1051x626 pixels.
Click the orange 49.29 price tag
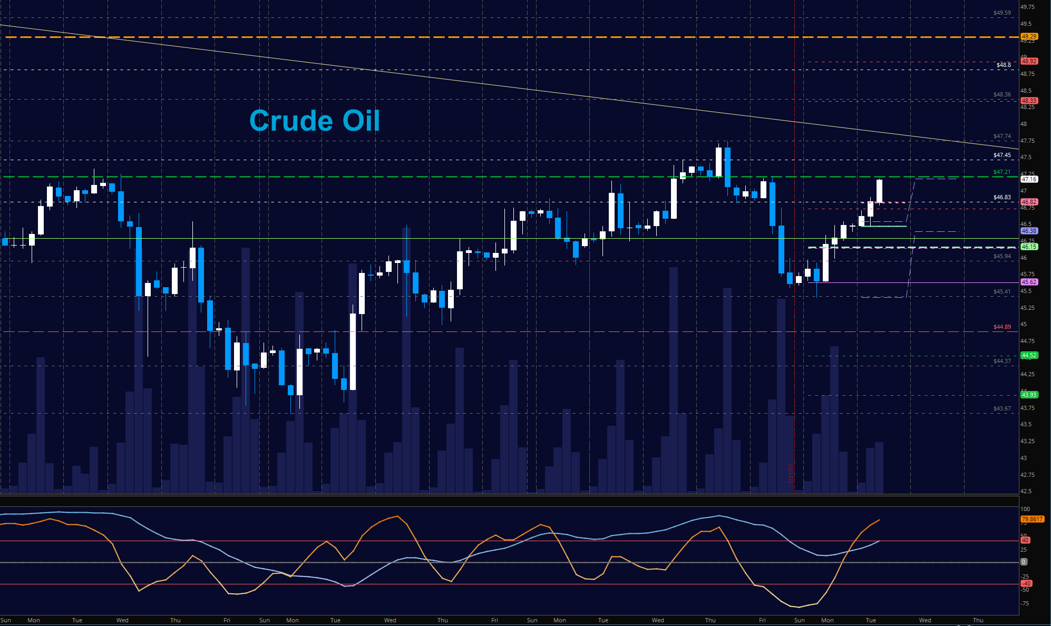pos(1029,37)
